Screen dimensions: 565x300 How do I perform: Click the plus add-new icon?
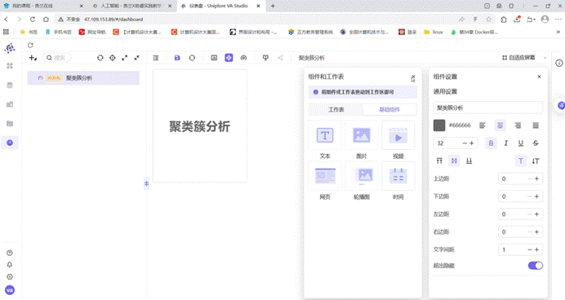point(33,58)
